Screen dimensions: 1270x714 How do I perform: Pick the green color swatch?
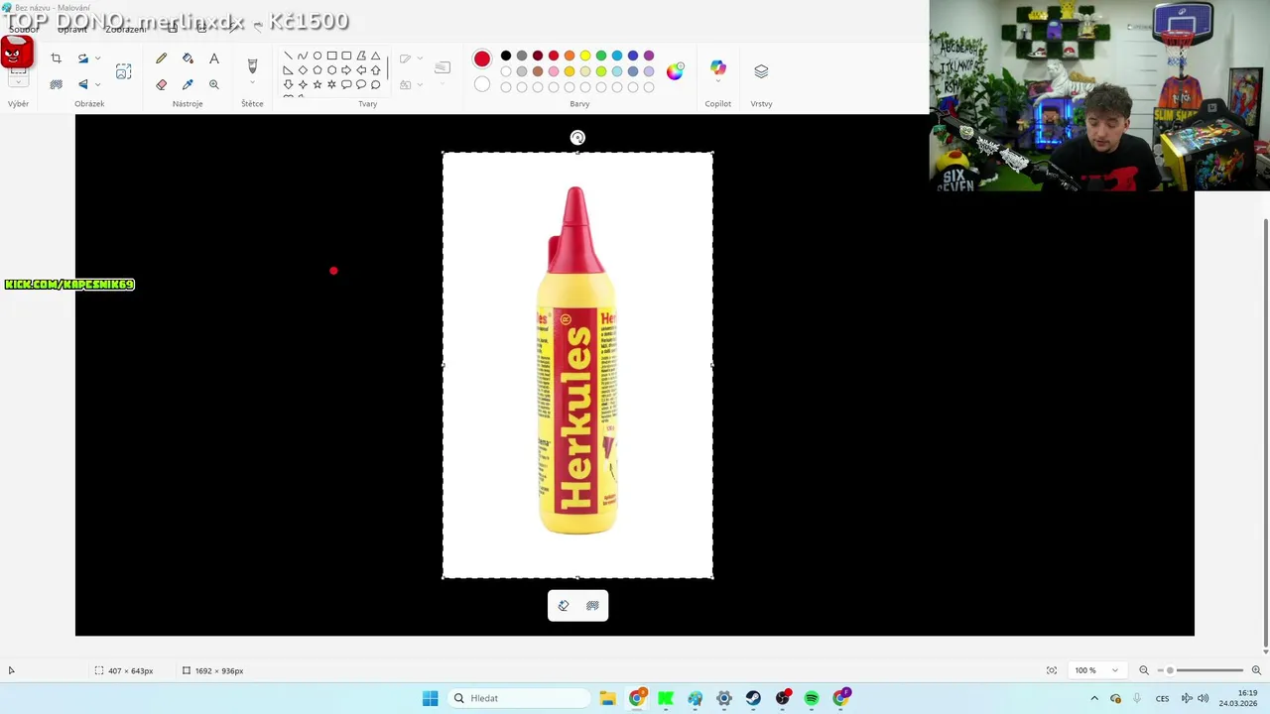601,56
